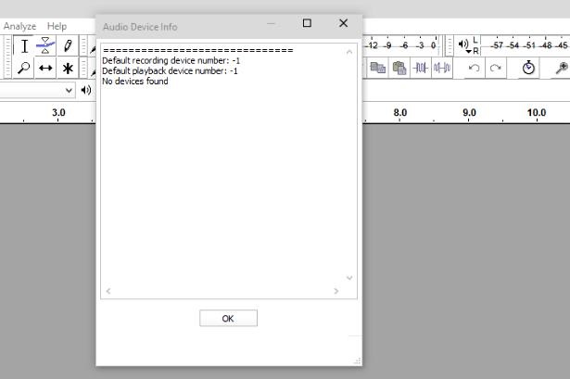570x379 pixels.
Task: Click the 3.0 mark on timeline ruler
Action: point(58,113)
